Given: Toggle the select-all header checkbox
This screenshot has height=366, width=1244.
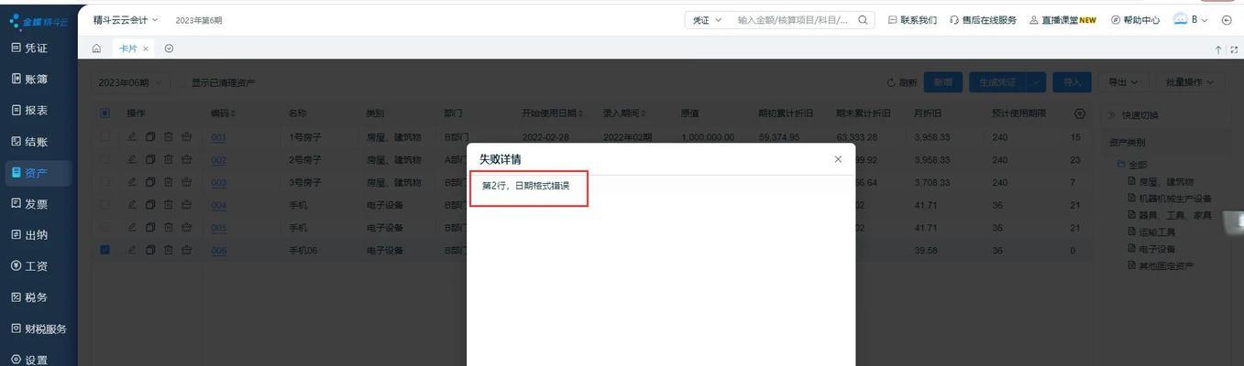Looking at the screenshot, I should point(105,113).
